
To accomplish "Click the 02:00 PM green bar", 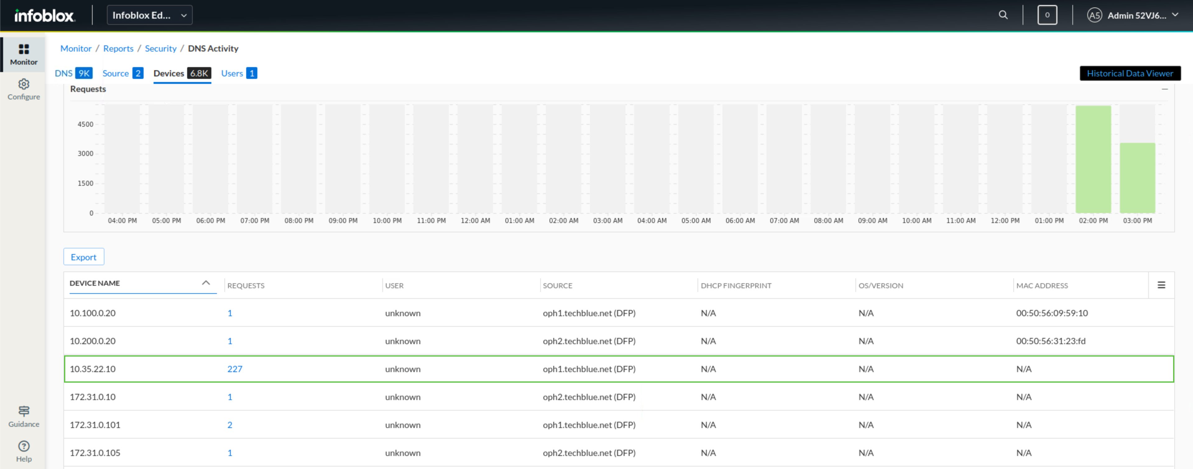I will [x=1093, y=160].
